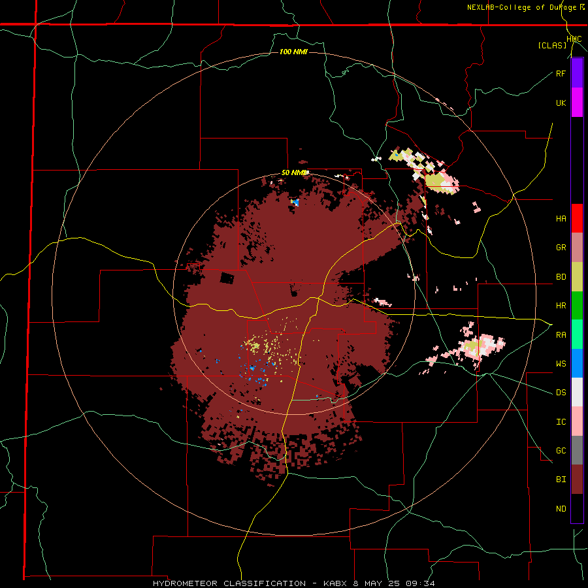Click the RF legend label
This screenshot has width=588, height=588.
click(x=561, y=73)
